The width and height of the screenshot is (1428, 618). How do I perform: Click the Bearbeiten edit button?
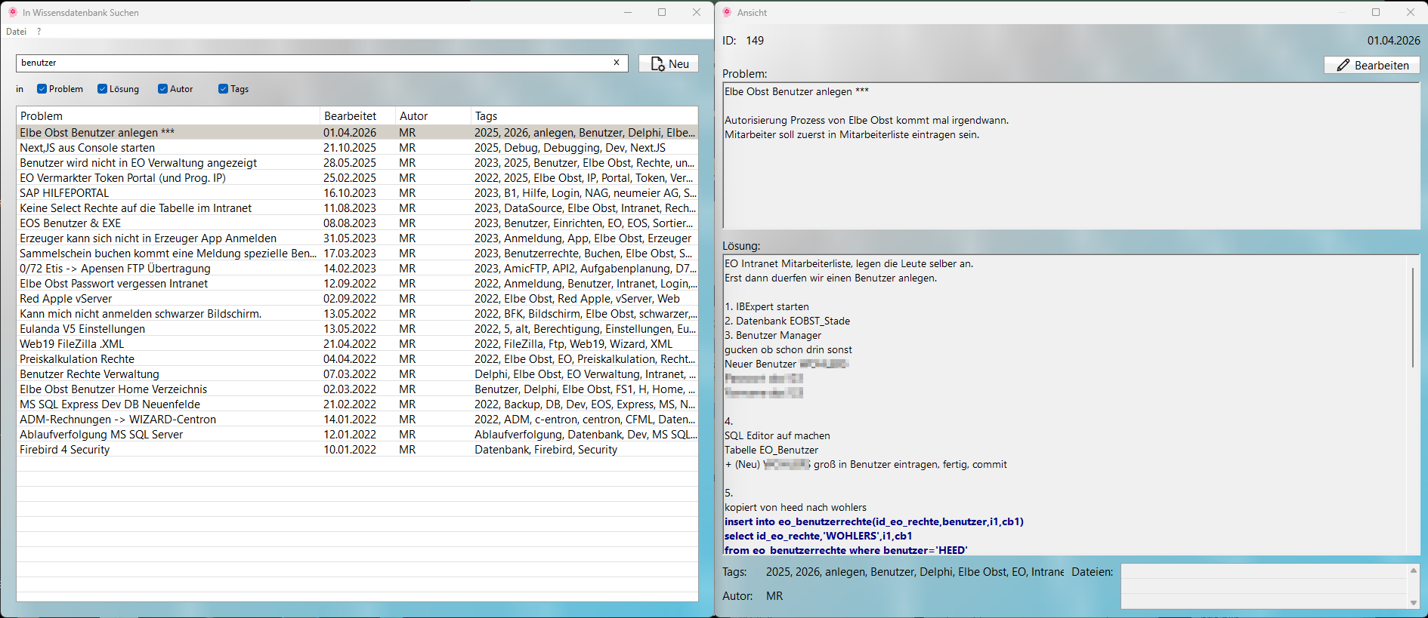(1371, 66)
